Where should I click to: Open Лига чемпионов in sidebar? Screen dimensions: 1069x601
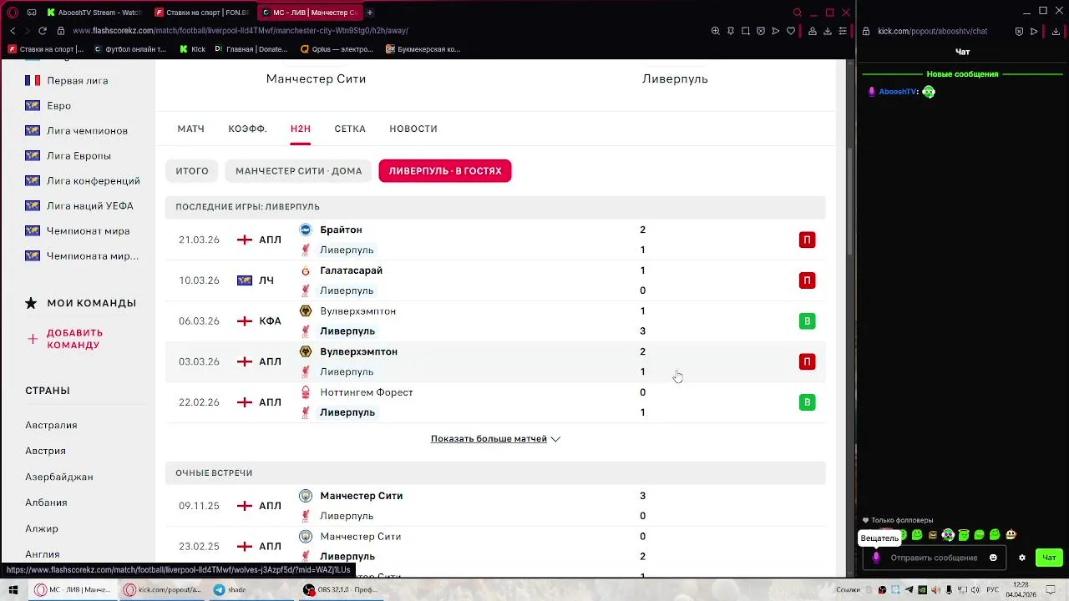click(x=87, y=131)
